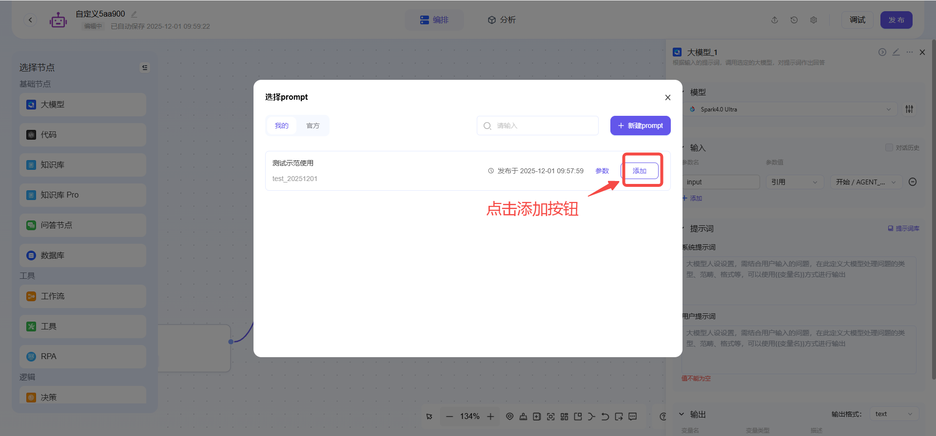Open settings gear icon in header

coord(814,20)
